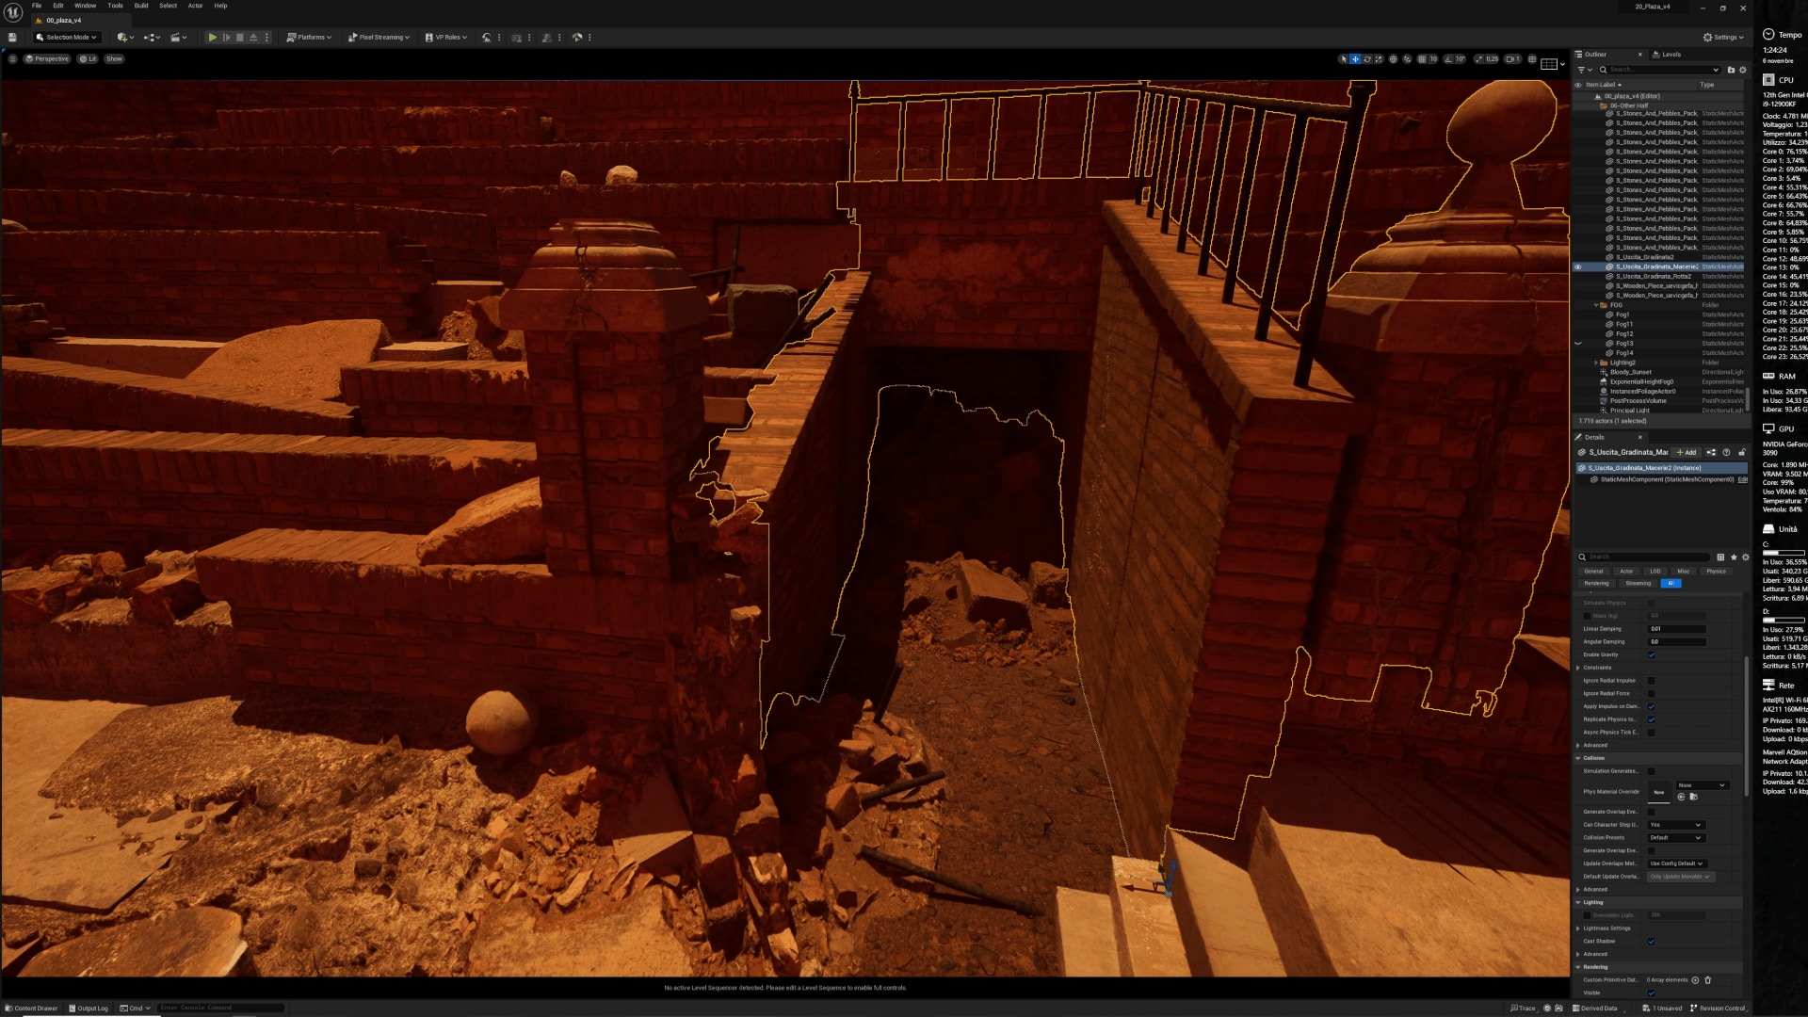
Task: Open the Selection Mode dropdown
Action: pos(67,38)
